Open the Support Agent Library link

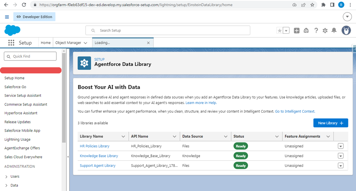(x=97, y=166)
